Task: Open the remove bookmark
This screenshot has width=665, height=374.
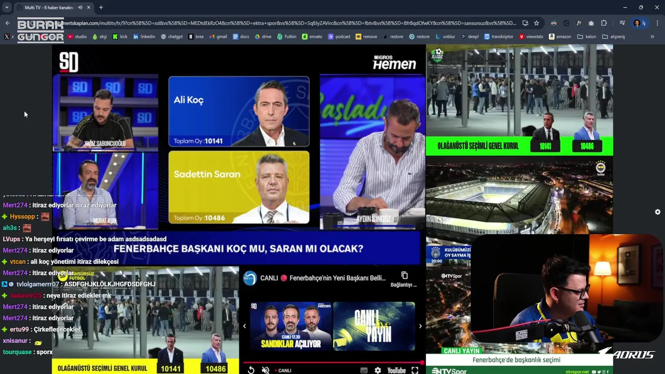Action: point(366,36)
